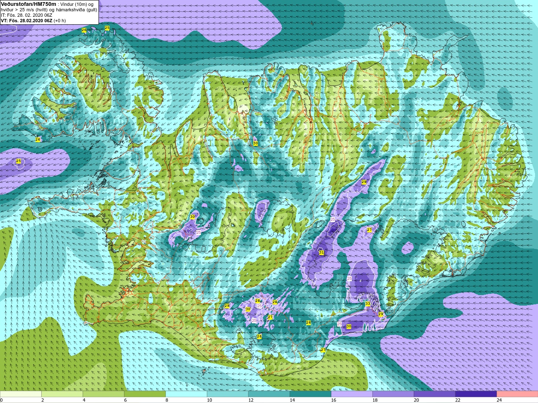
Task: Pick the medium purple 18–20 legend swatch
Action: point(393,394)
